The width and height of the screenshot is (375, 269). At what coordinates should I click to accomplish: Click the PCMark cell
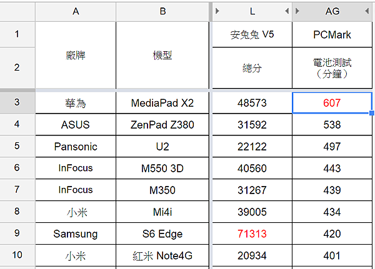coord(332,34)
